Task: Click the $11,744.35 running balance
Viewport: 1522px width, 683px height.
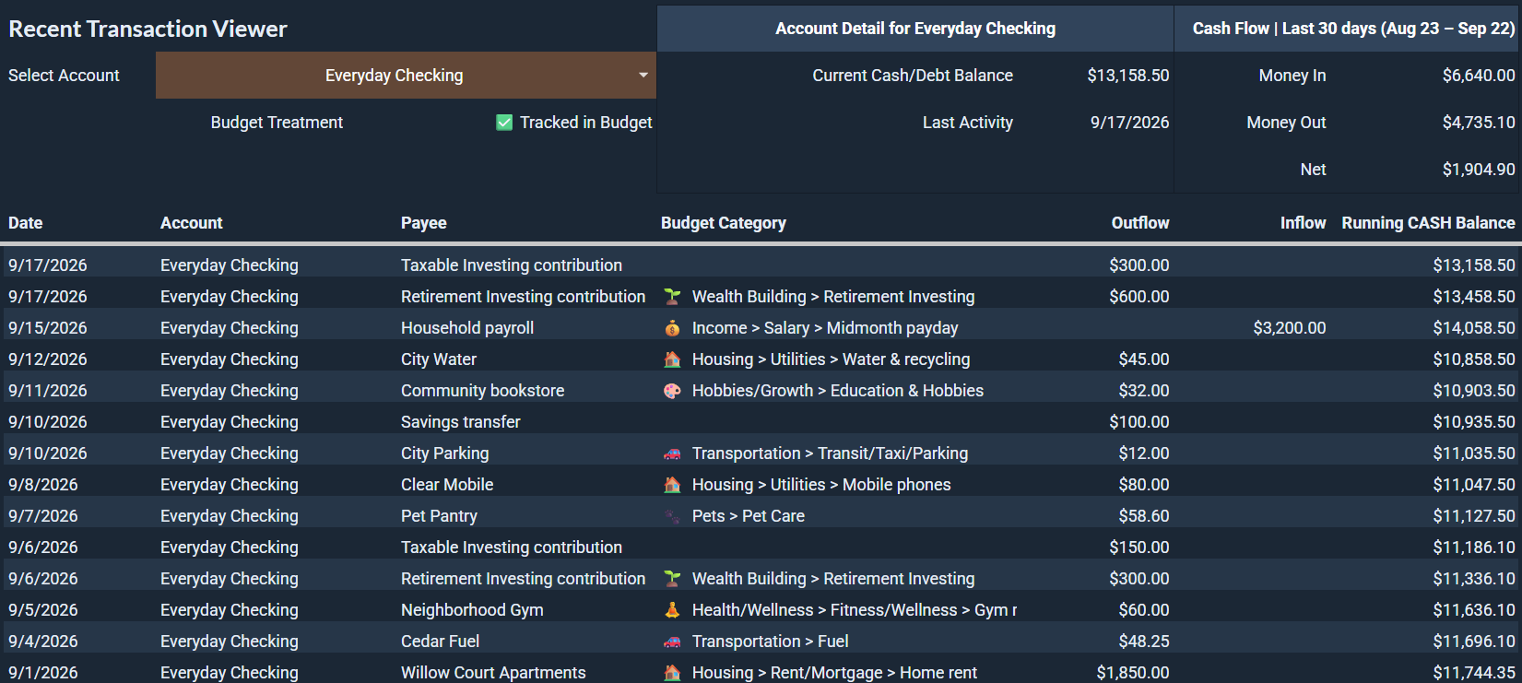Action: (1474, 673)
